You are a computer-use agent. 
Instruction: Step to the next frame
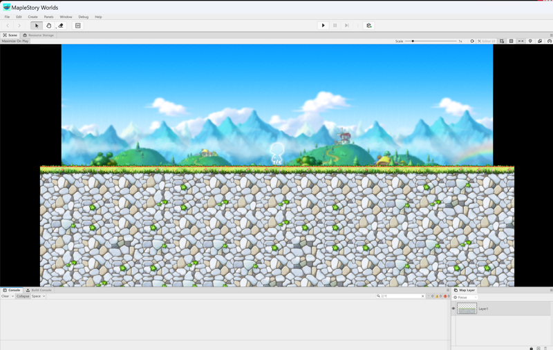pos(347,26)
